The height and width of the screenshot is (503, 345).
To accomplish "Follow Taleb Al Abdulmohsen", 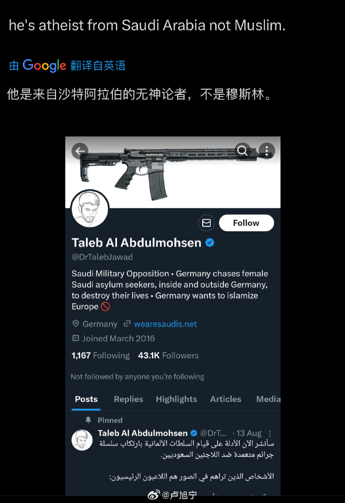I will click(246, 222).
